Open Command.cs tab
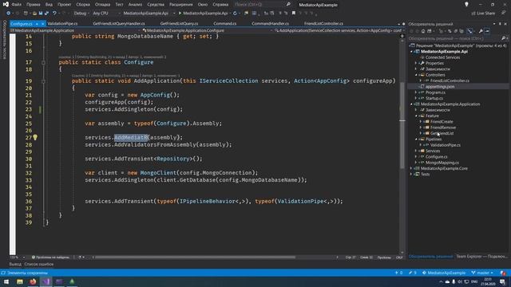This screenshot has height=287, width=511. coord(225,24)
